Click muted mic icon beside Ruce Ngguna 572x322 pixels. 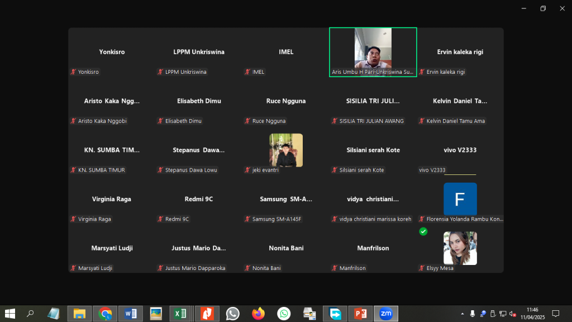point(247,121)
